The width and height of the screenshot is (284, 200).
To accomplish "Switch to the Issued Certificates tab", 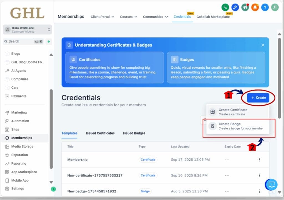I will pos(100,133).
